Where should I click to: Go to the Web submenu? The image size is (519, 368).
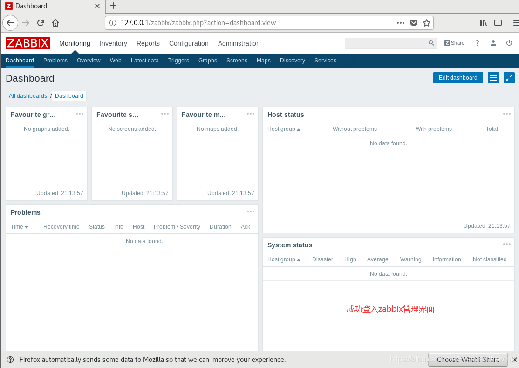click(x=116, y=61)
